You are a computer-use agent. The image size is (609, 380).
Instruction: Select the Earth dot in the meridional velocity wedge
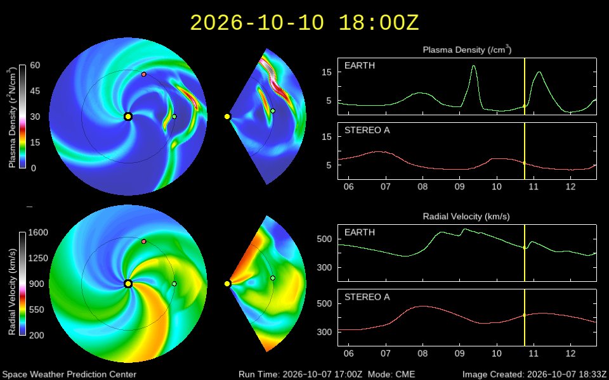(273, 278)
